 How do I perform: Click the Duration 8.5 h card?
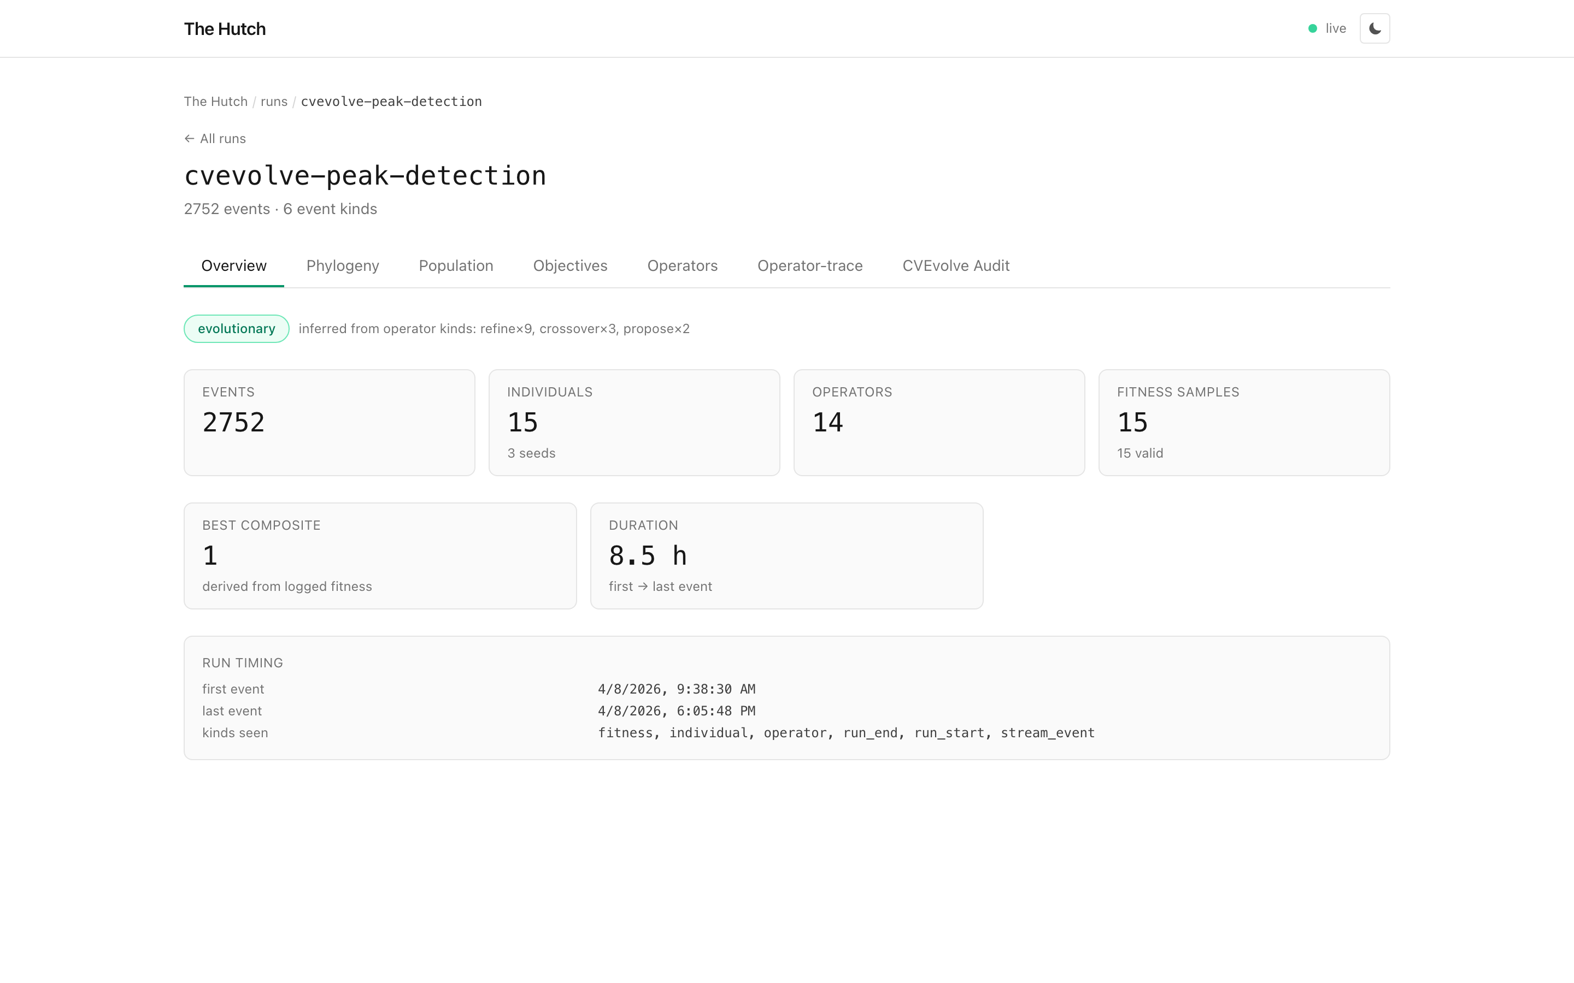(786, 556)
